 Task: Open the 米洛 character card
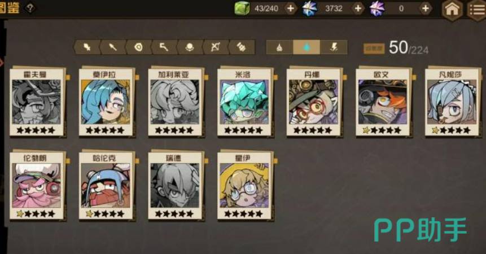244,102
